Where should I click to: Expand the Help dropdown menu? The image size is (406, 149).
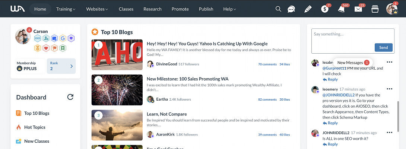tap(230, 9)
